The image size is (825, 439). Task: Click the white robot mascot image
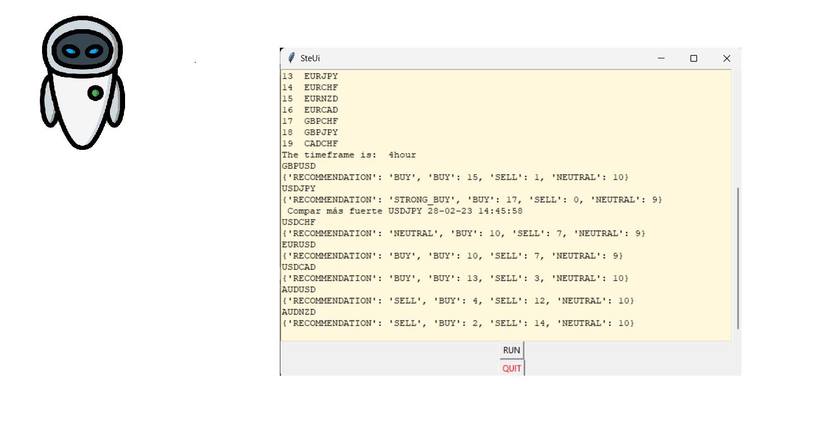82,83
